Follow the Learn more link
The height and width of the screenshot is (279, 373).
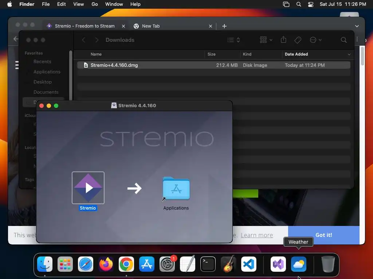point(257,235)
